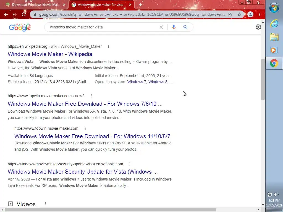Viewport: 283px width, 212px height.
Task: Launch Windows Media Player from taskbar
Action: point(274,50)
